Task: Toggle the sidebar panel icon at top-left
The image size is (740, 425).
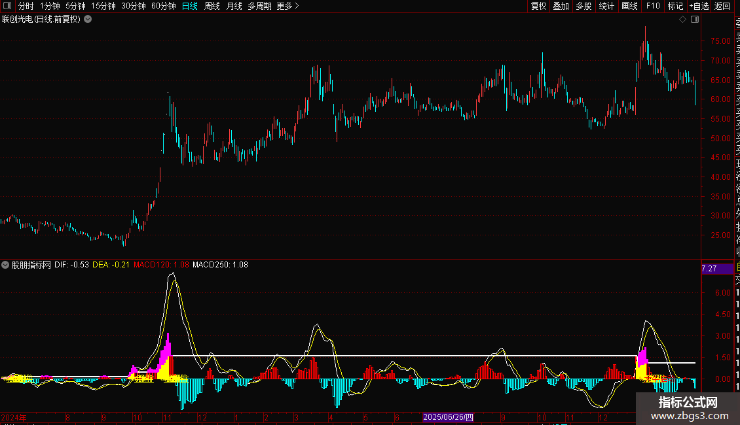Action: coord(7,6)
